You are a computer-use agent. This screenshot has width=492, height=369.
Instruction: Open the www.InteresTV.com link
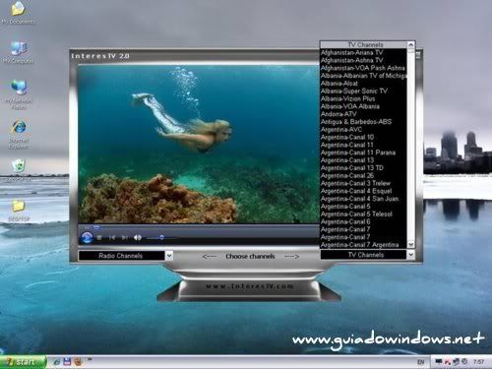250,286
